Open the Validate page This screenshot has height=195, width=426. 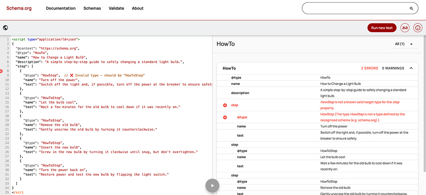pyautogui.click(x=116, y=8)
